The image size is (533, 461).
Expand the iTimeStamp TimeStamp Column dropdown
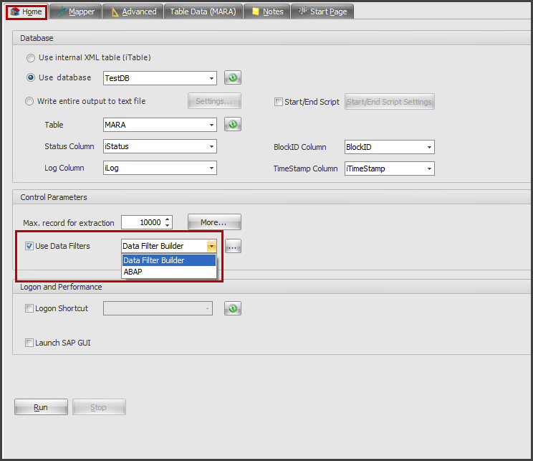[x=429, y=168]
